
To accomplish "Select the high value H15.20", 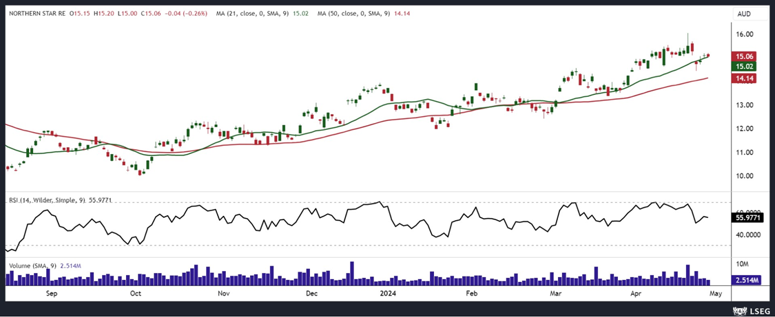I will [105, 14].
